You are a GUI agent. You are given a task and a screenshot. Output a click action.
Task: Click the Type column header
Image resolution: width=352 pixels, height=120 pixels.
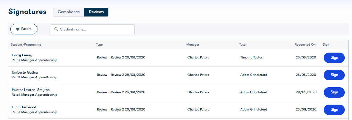click(99, 45)
